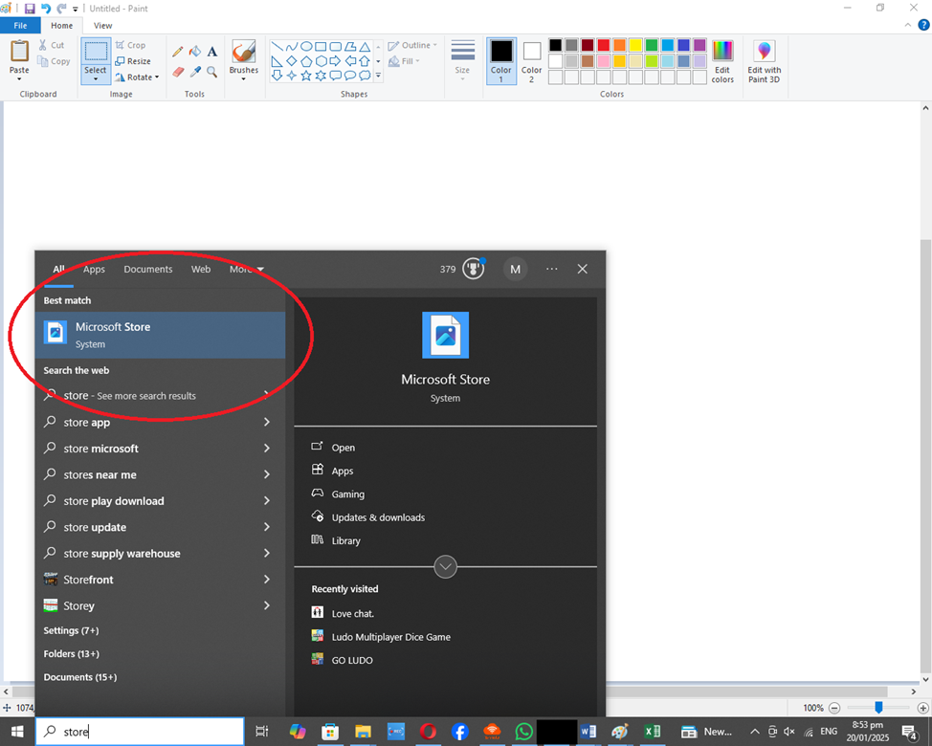Image resolution: width=932 pixels, height=746 pixels.
Task: Expand the arrow next to 'store app'
Action: coord(267,423)
